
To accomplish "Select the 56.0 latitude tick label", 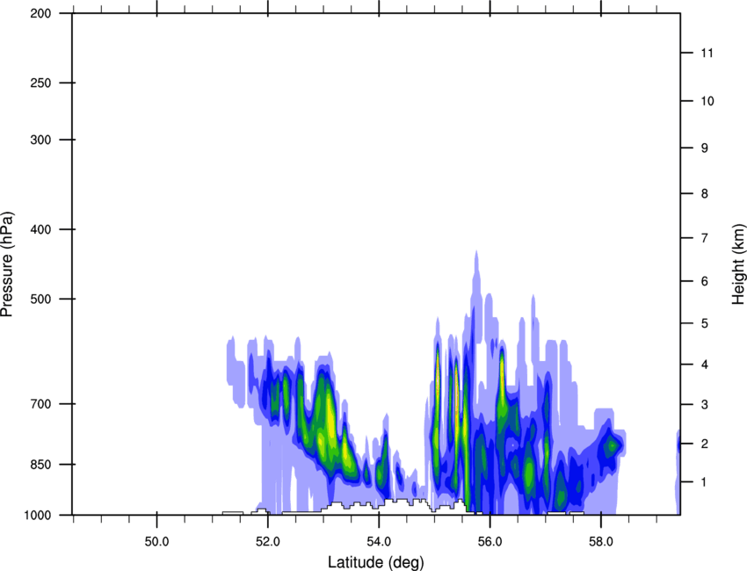I will pos(490,538).
